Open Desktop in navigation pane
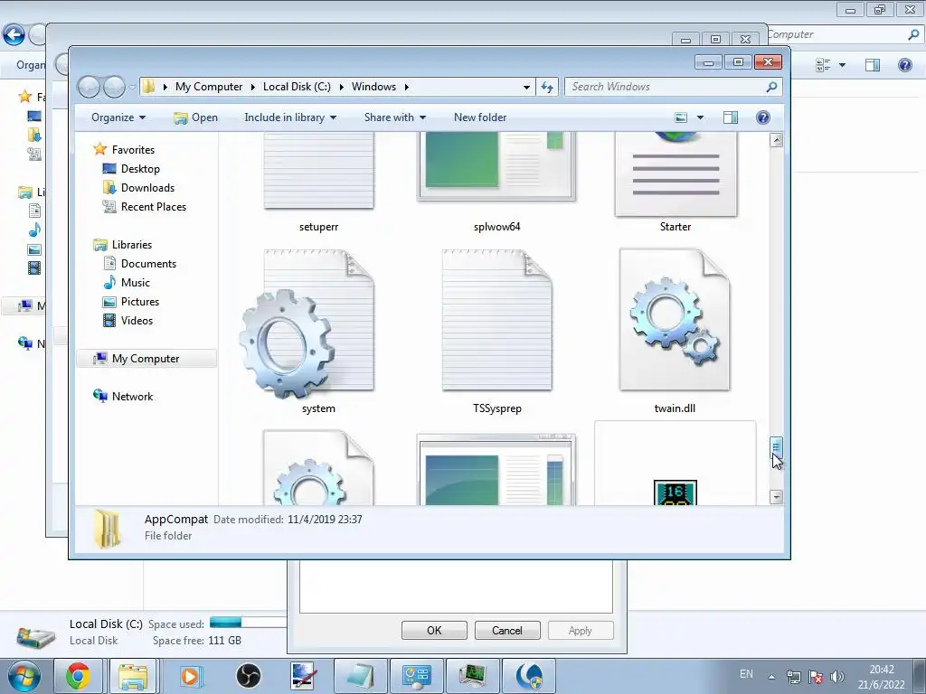The height and width of the screenshot is (694, 926). [140, 169]
